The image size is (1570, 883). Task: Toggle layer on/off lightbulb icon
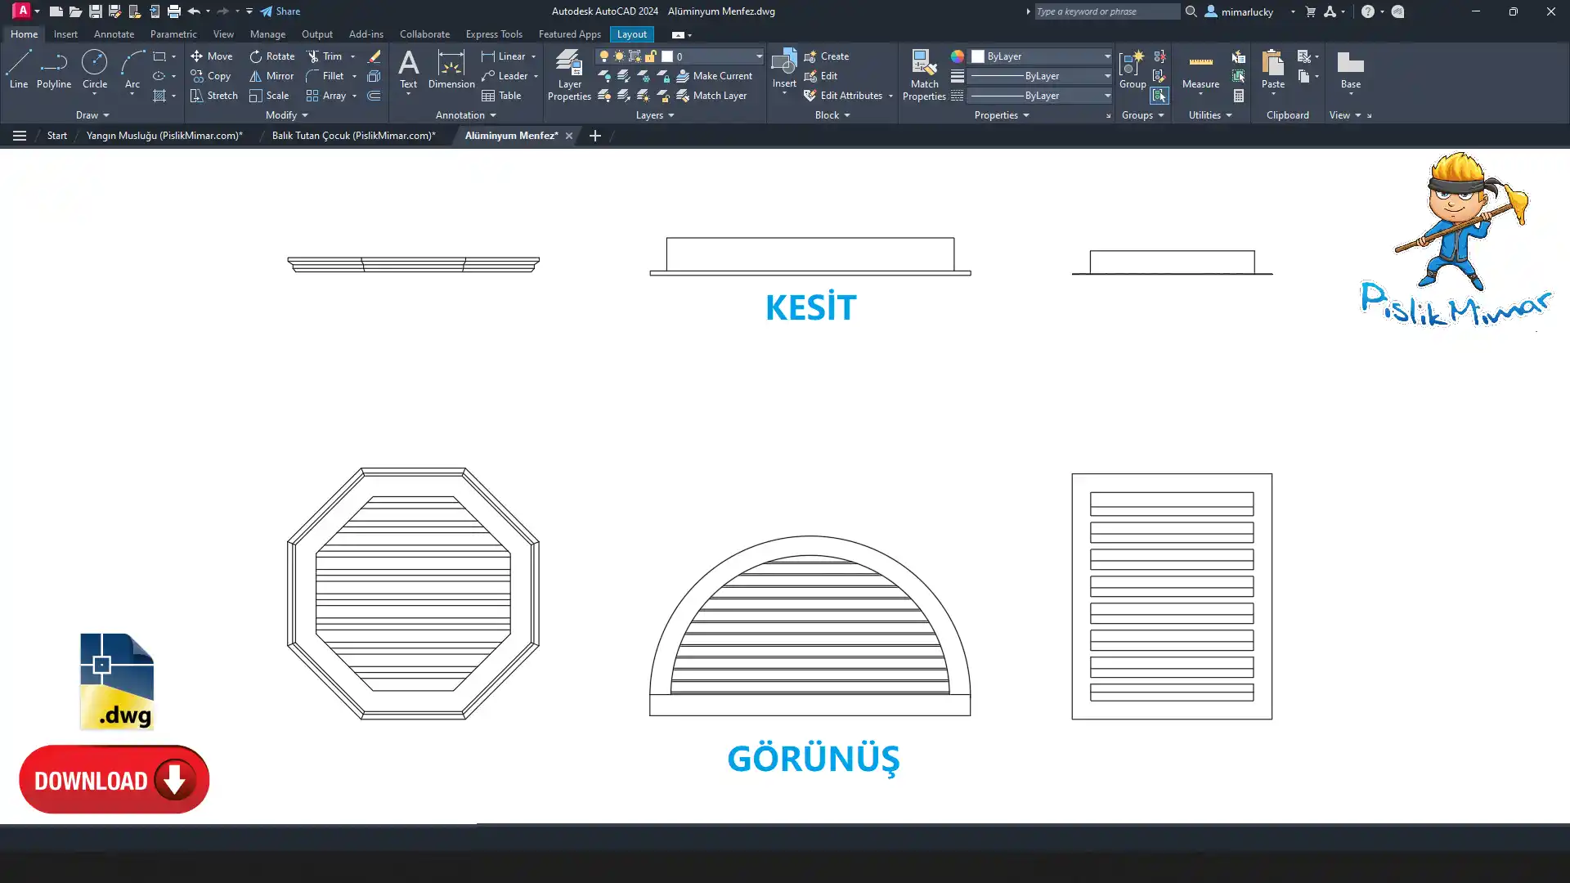pos(603,56)
